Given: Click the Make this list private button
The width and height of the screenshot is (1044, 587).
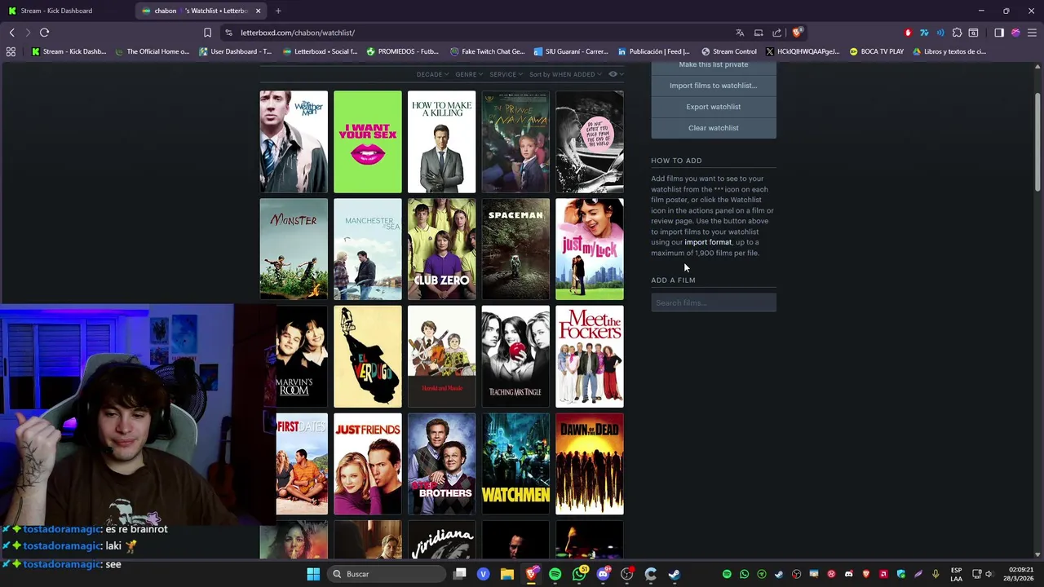Looking at the screenshot, I should click(714, 65).
